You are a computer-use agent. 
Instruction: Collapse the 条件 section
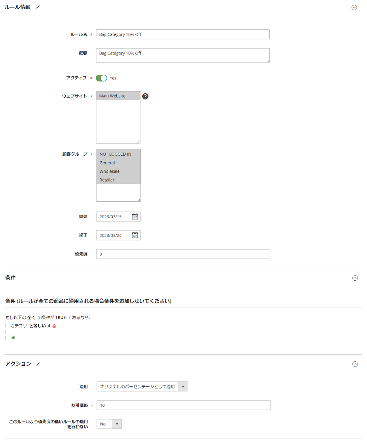pyautogui.click(x=355, y=278)
